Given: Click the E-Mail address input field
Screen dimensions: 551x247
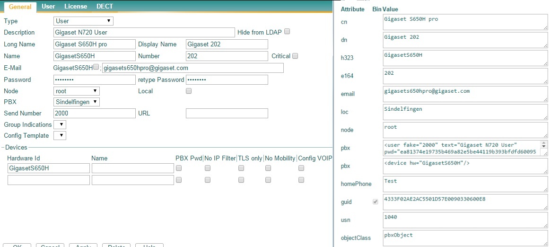Looking at the screenshot, I should 193,68.
